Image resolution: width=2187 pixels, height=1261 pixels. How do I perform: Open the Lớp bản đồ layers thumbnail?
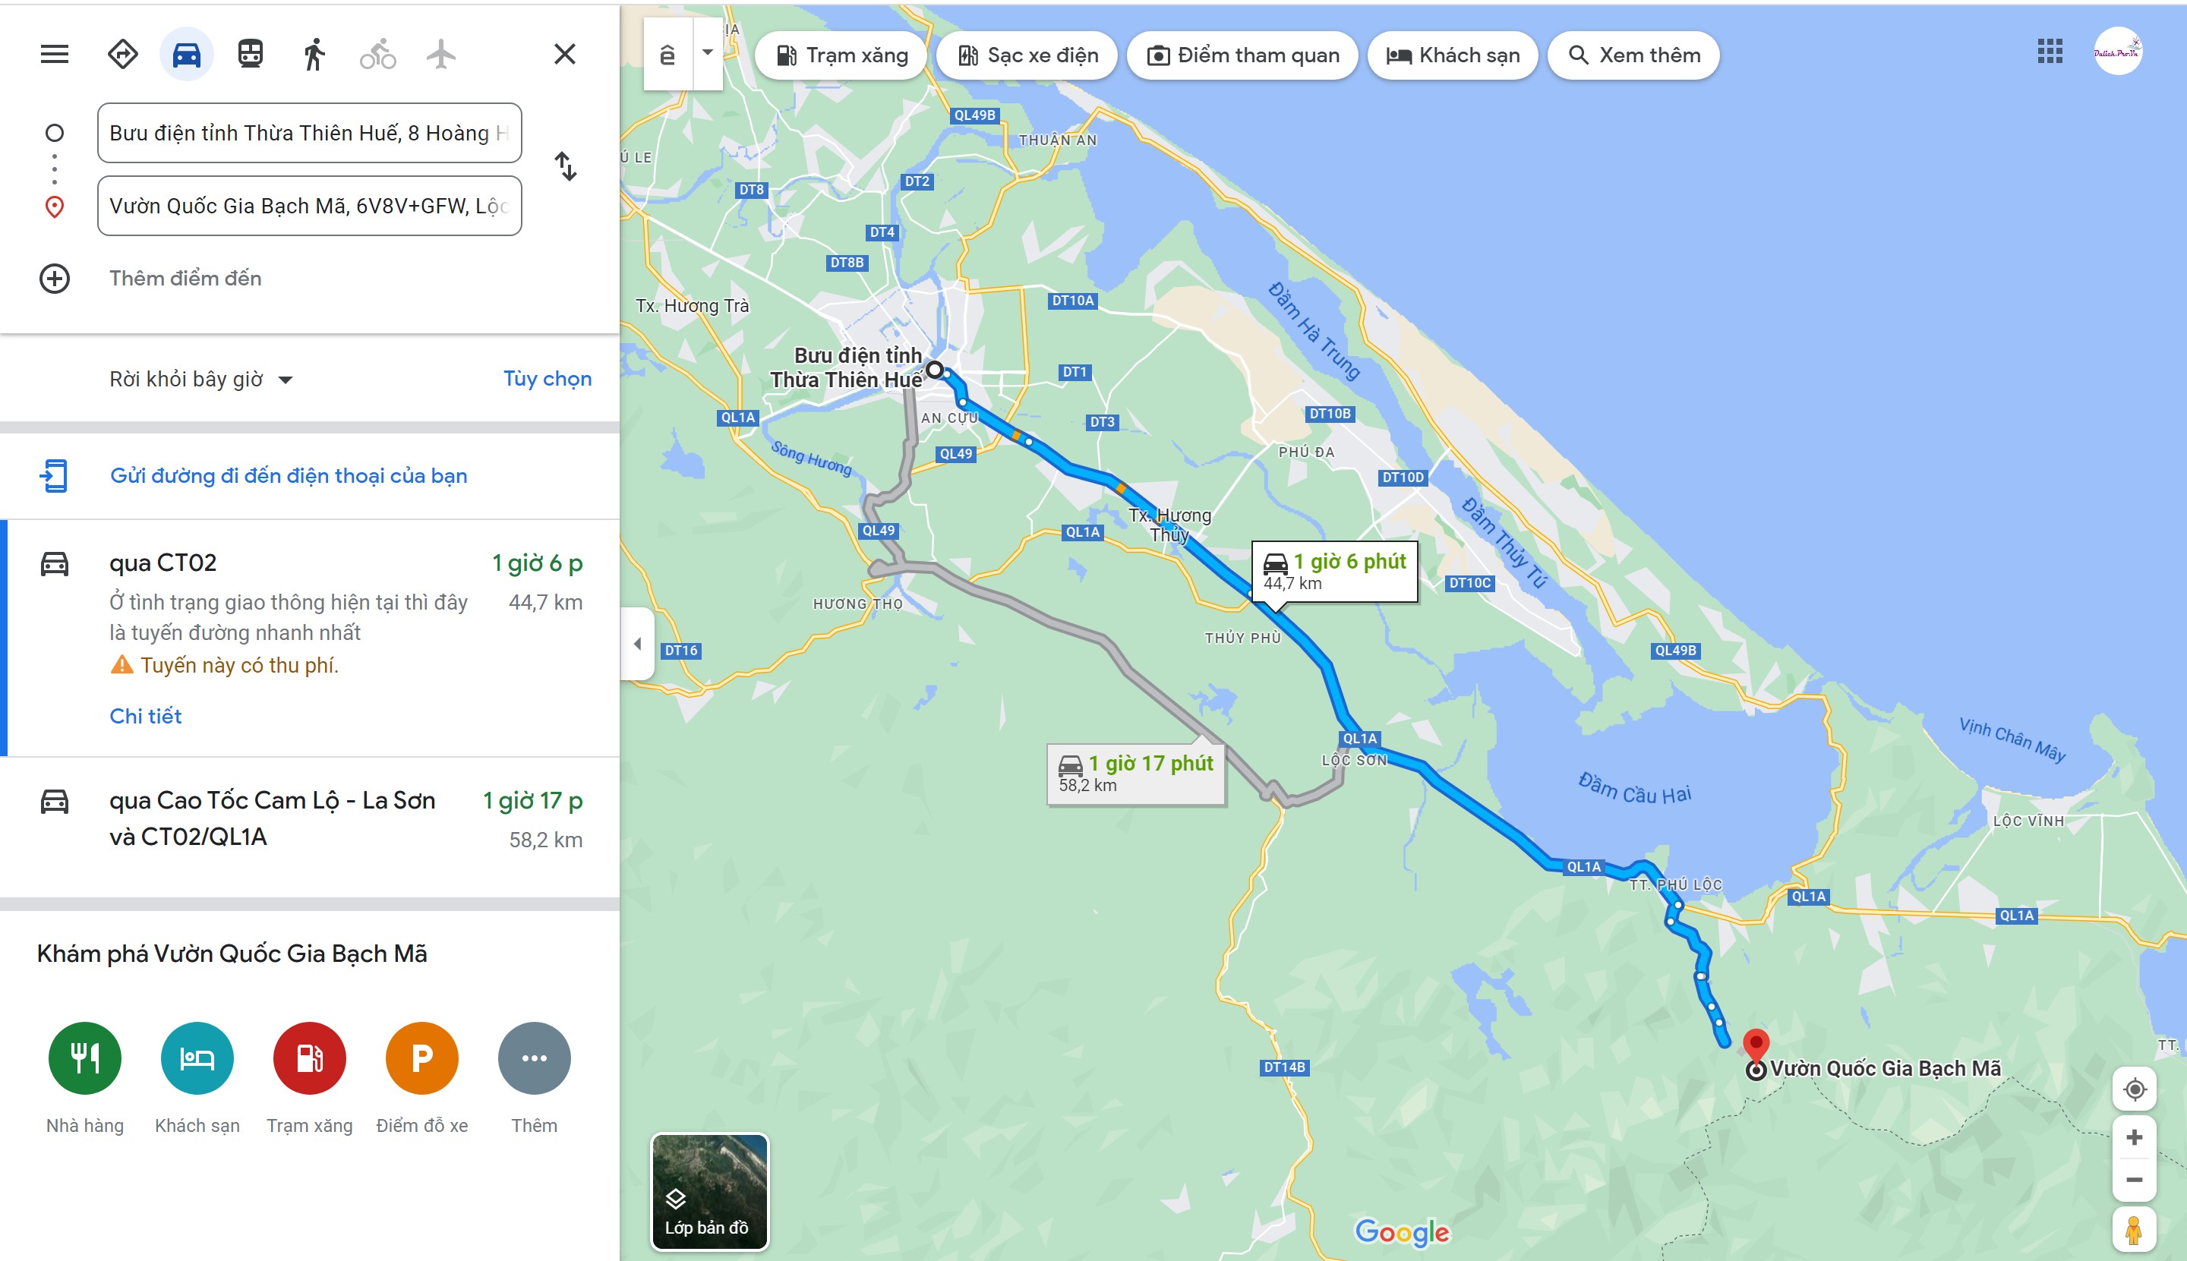[709, 1192]
